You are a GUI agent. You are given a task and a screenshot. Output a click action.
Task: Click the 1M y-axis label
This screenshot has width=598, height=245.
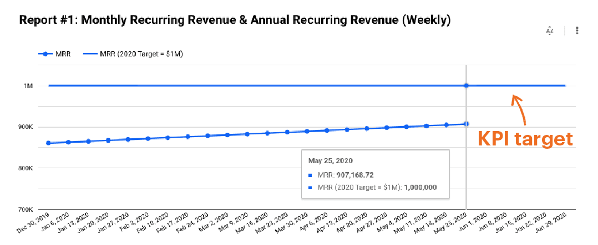coord(28,86)
